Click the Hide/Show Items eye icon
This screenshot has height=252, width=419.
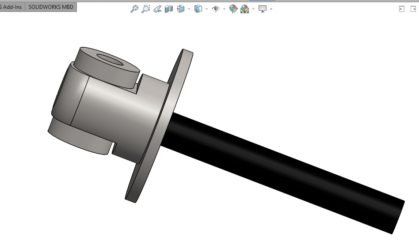(x=216, y=9)
